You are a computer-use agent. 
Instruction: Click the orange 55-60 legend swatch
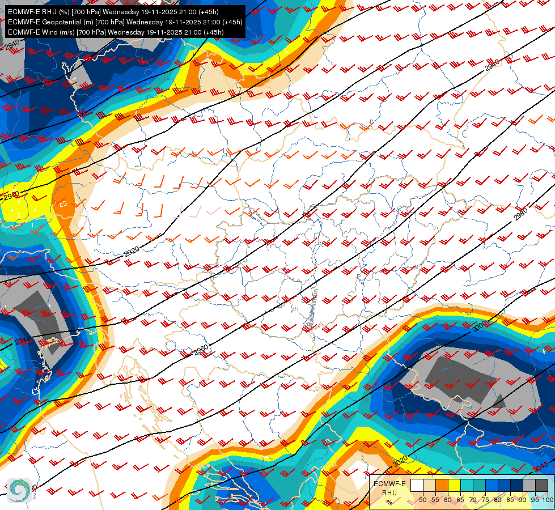pos(442,485)
